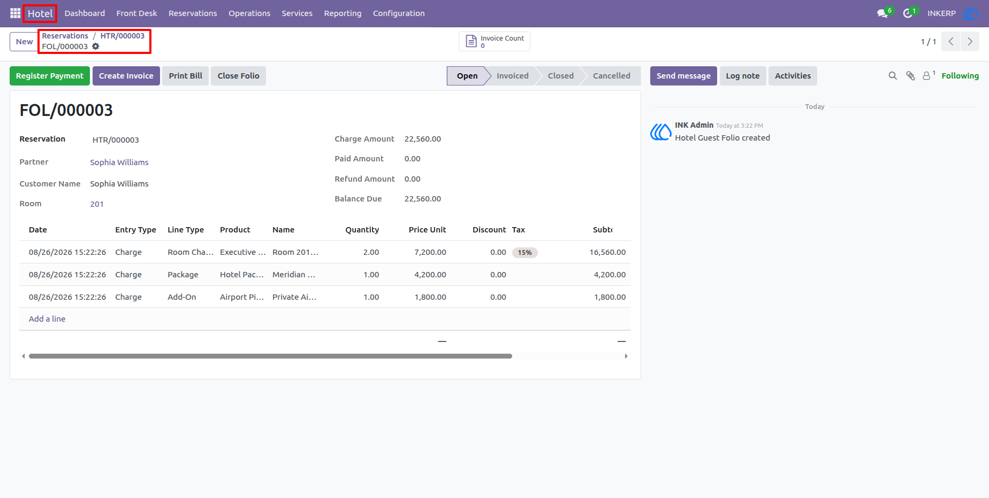989x498 pixels.
Task: Set status to Invoiced
Action: pos(512,76)
